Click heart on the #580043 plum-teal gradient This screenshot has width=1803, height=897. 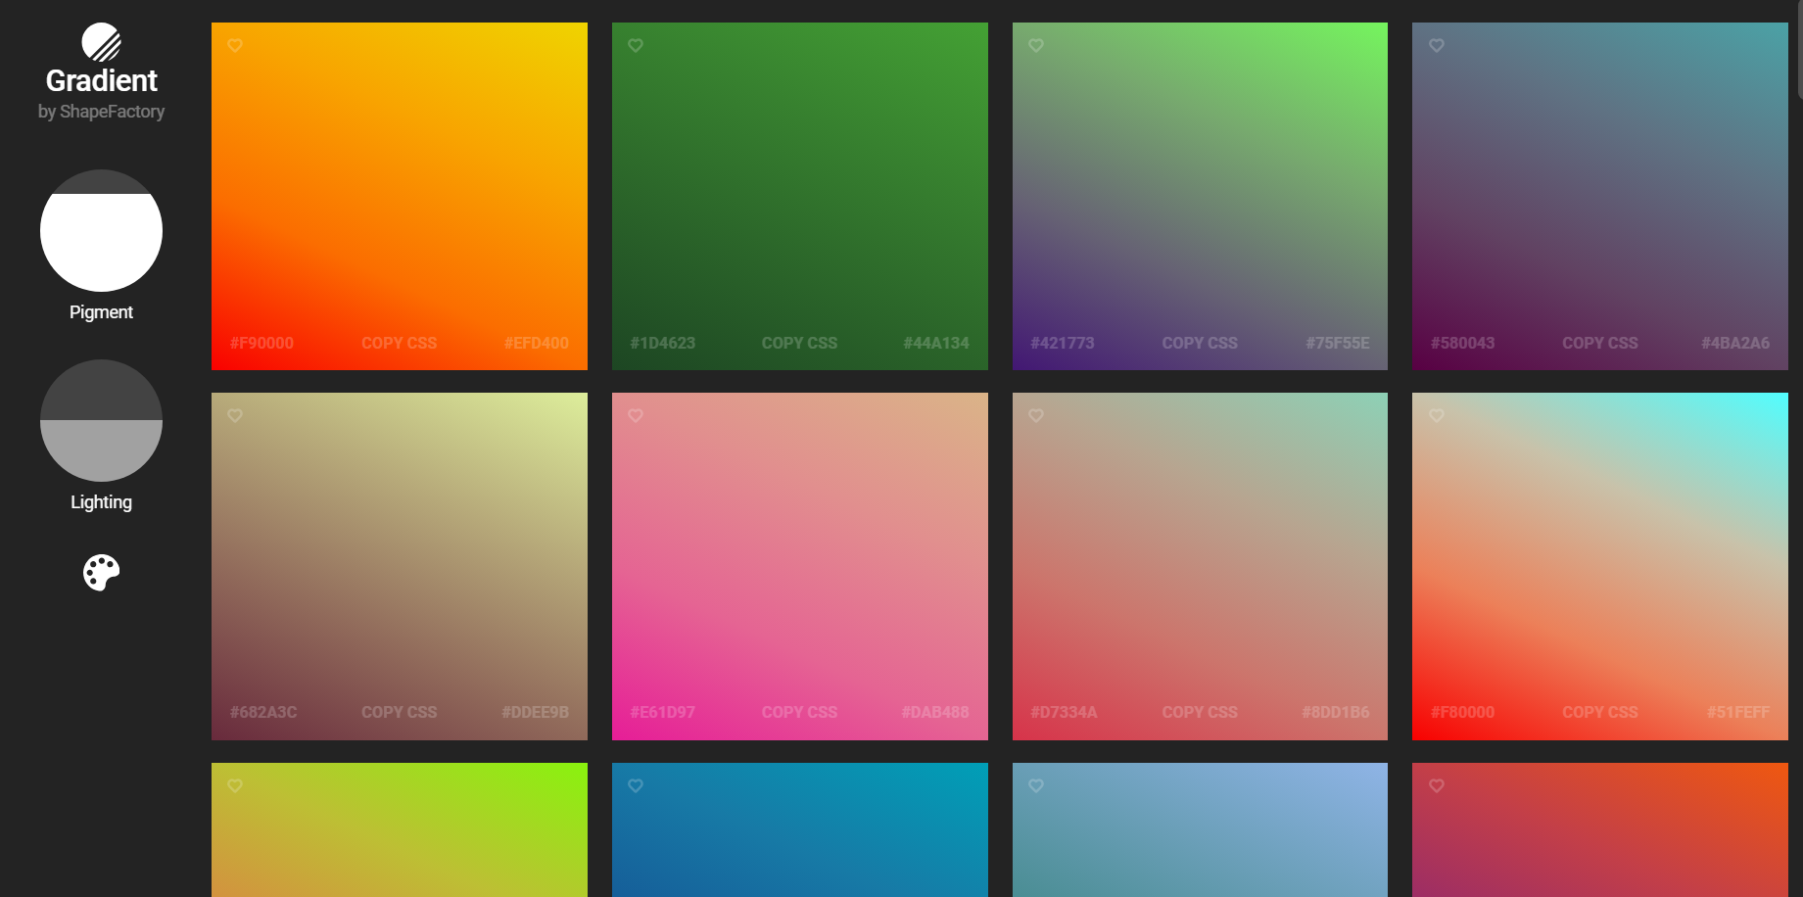1437,45
